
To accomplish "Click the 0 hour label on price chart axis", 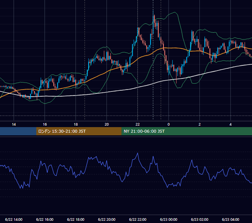I will tap(169, 125).
